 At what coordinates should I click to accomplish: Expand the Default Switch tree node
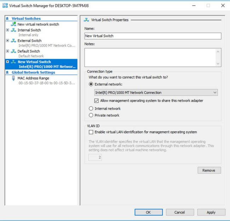click(7, 51)
